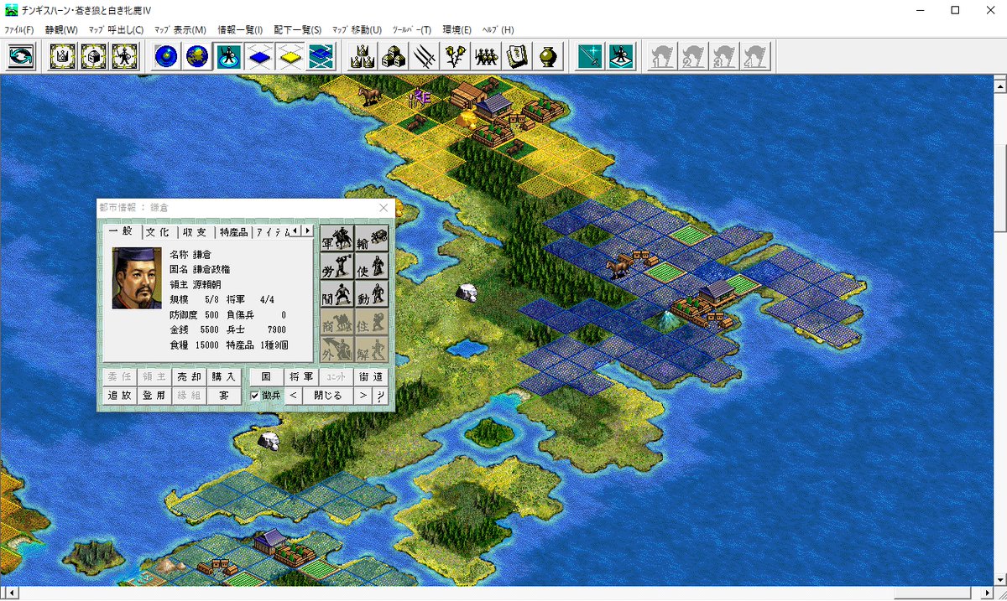Screen dimensions: 1007x601
Task: Open the rulers list crown icon
Action: pyautogui.click(x=363, y=56)
